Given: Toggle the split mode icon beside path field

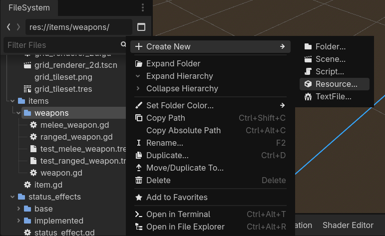Looking at the screenshot, I should point(141,27).
